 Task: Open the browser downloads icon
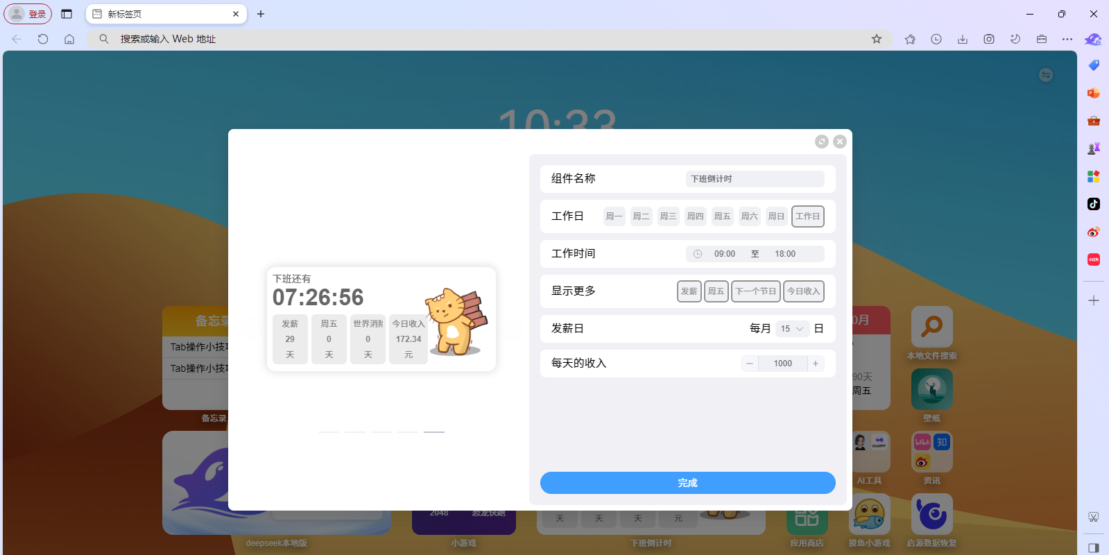coord(963,39)
